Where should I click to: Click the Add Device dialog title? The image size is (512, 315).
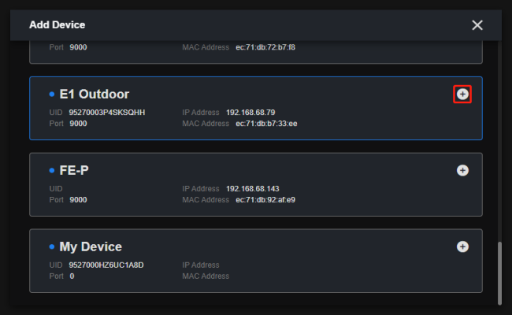click(58, 25)
